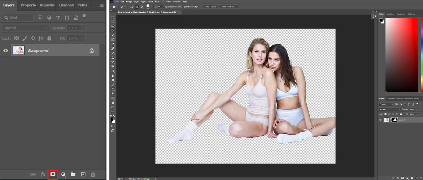Click Select and Mask button
Image resolution: width=423 pixels, height=180 pixels.
click(228, 7)
